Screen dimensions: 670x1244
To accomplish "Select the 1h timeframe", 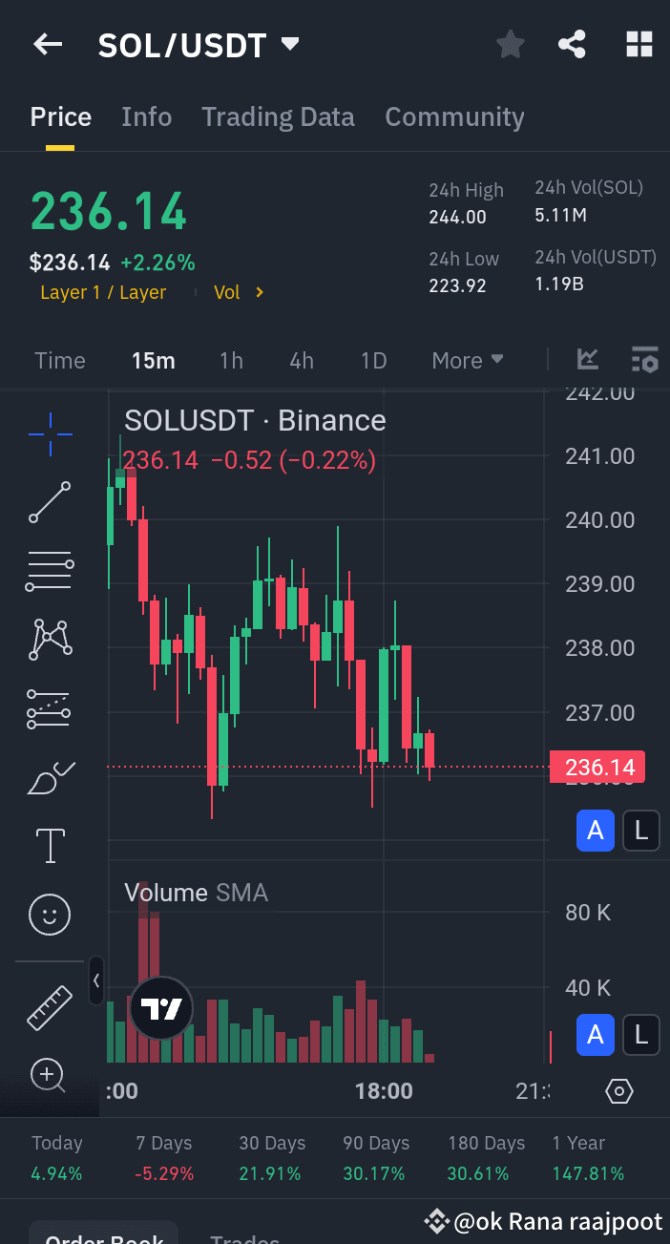I will 231,361.
